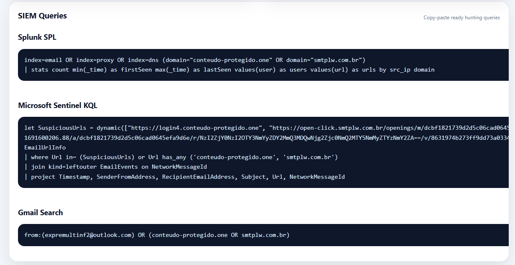Click the Splunk line starting "index=email OR index=proxy"
This screenshot has height=265, width=515.
pyautogui.click(x=195, y=60)
